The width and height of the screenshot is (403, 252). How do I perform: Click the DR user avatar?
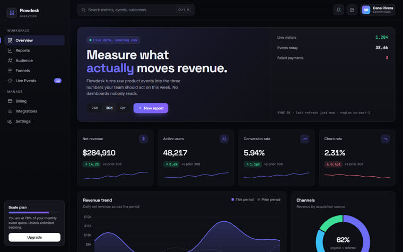(x=366, y=10)
